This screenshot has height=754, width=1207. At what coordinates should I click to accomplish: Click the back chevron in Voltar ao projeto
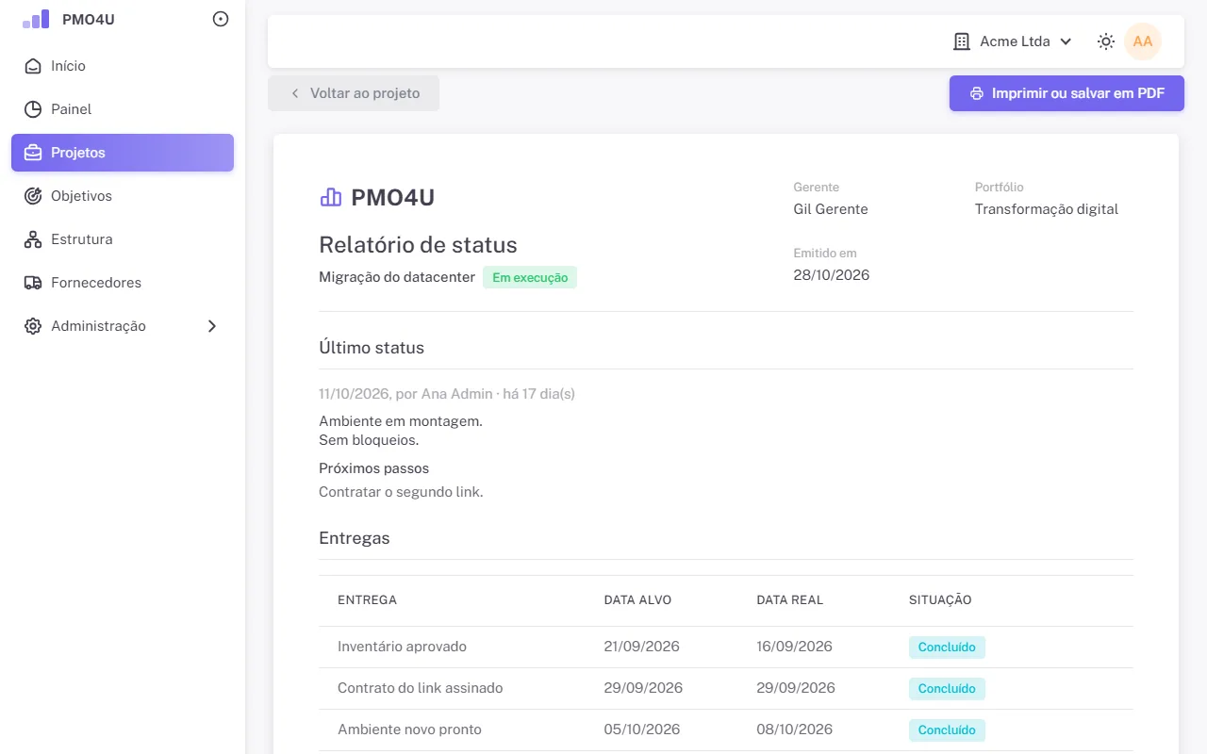295,93
